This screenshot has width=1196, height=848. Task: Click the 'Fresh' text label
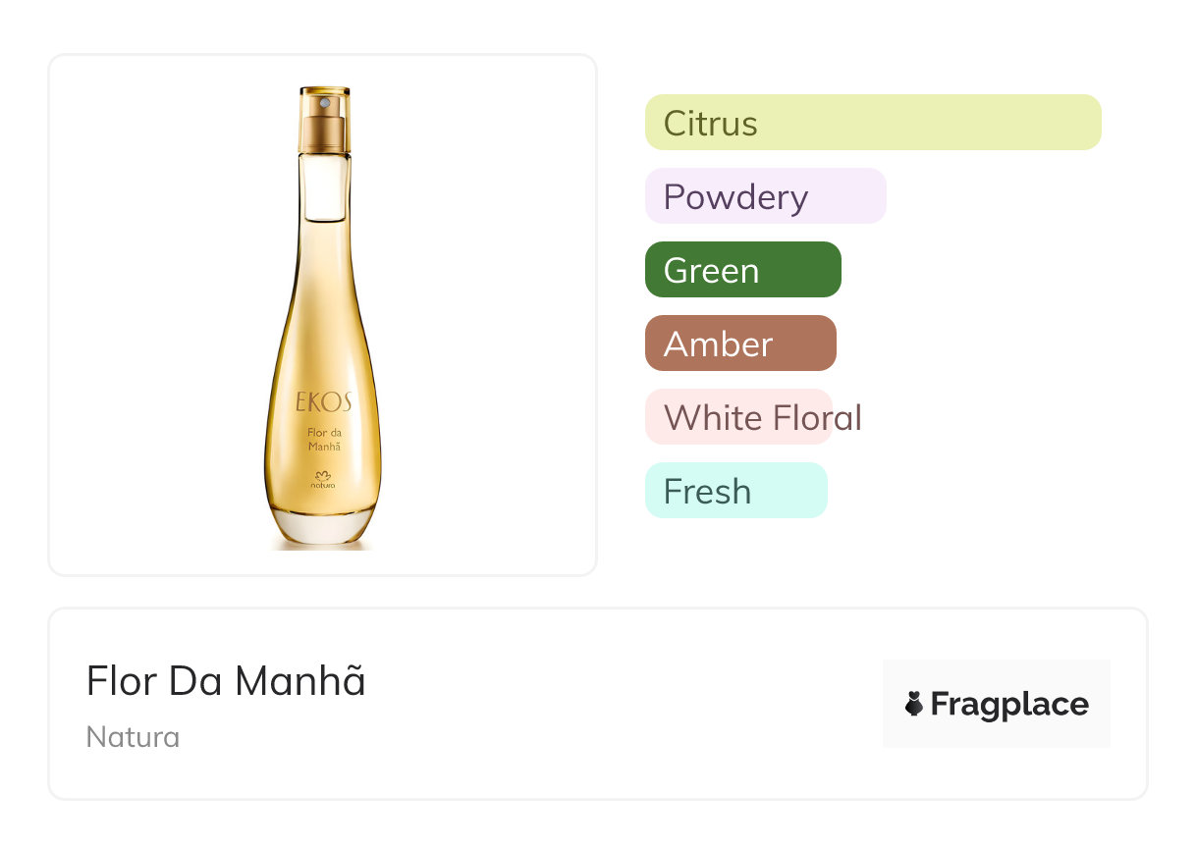click(707, 491)
